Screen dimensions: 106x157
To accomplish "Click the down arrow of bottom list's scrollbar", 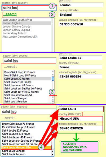I will [52, 155].
